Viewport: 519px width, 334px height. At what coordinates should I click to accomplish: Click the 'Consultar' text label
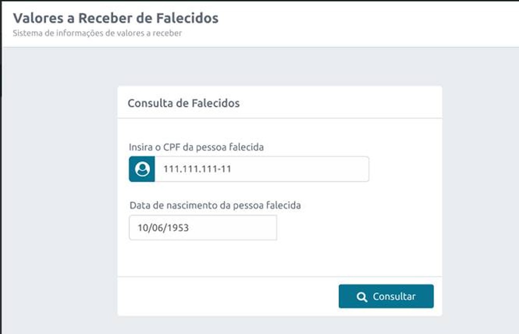[x=394, y=296]
